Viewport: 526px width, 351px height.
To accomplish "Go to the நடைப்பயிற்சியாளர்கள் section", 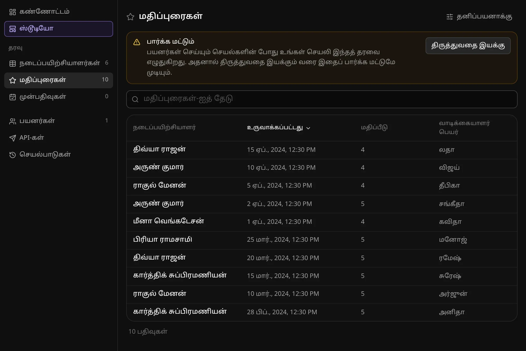I will click(59, 63).
